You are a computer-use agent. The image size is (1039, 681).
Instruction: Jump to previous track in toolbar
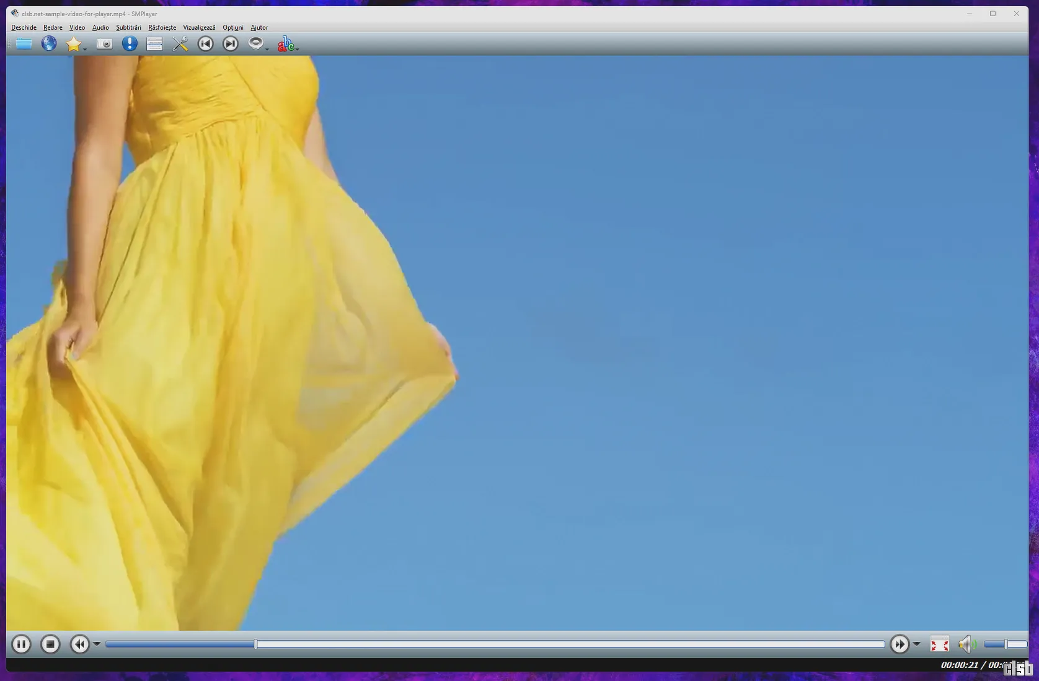point(205,43)
